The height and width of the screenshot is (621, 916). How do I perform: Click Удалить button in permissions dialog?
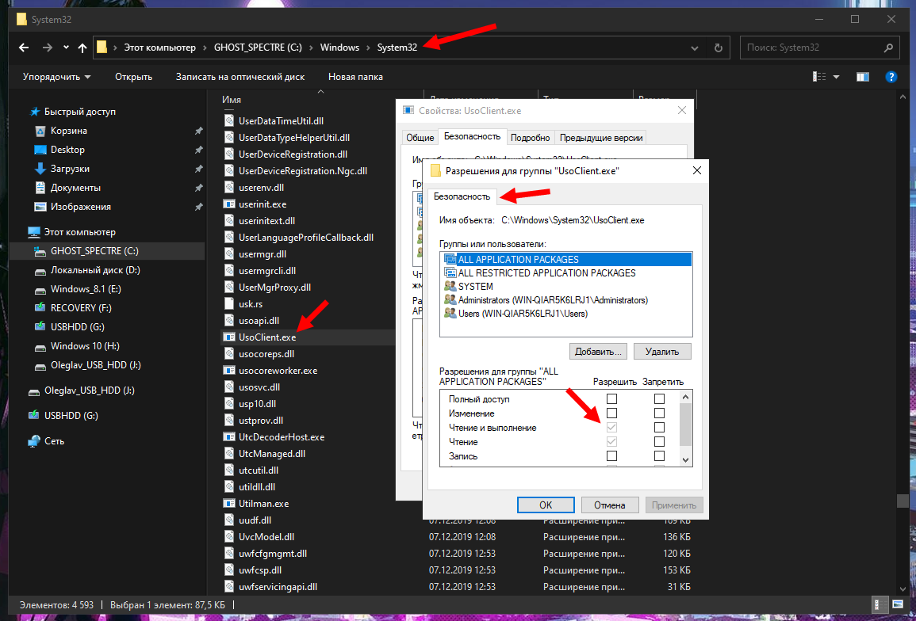[662, 352]
